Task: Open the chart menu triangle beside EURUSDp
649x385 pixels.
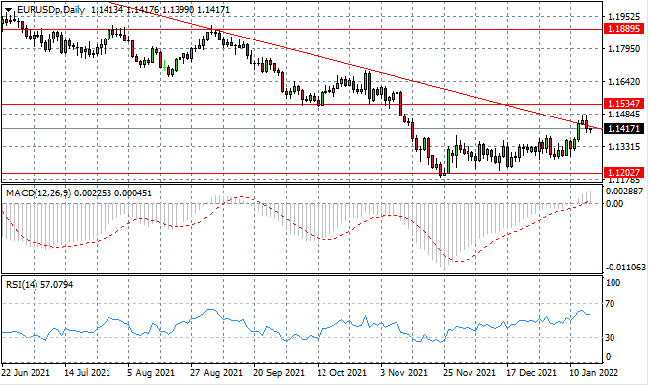Action: tap(8, 10)
